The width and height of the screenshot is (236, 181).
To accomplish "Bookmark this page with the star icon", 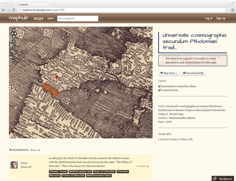I will point(227,10).
